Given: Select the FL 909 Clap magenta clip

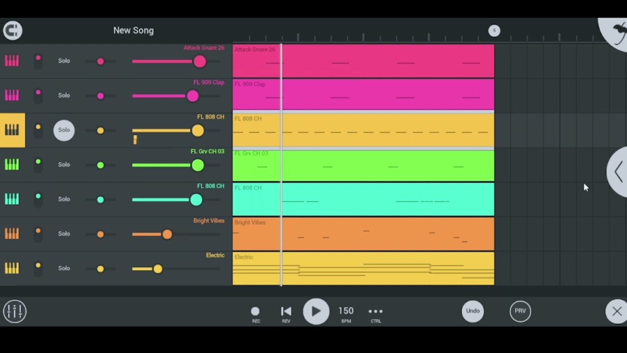Looking at the screenshot, I should [x=363, y=95].
